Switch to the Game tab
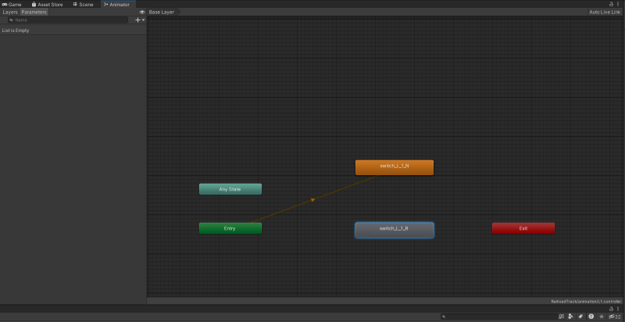The height and width of the screenshot is (322, 625). 12,5
